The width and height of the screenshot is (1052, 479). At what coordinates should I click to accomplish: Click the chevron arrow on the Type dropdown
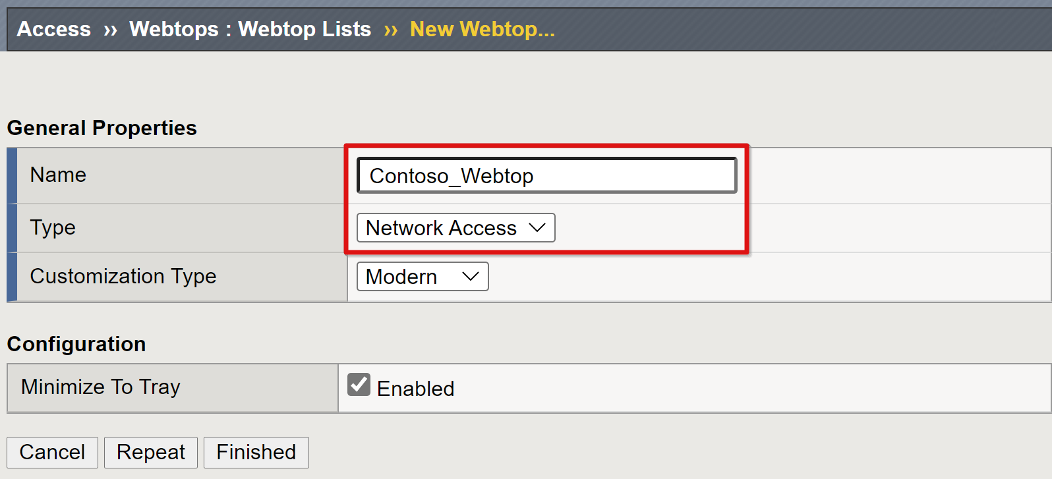coord(538,228)
